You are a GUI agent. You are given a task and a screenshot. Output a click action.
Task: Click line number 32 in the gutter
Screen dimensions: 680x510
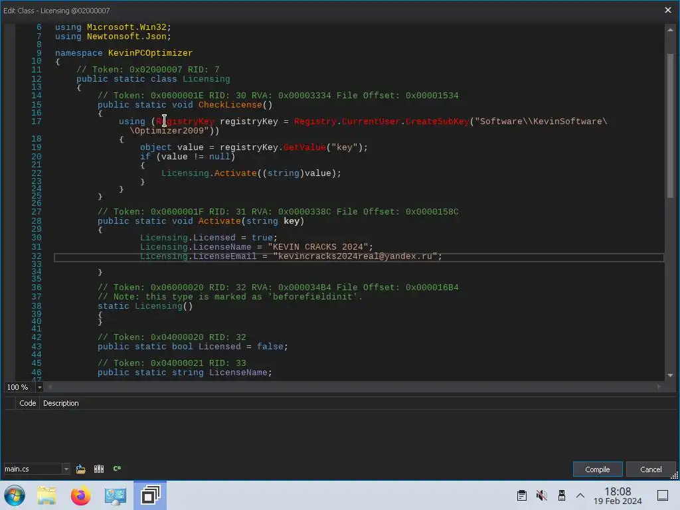(37, 256)
